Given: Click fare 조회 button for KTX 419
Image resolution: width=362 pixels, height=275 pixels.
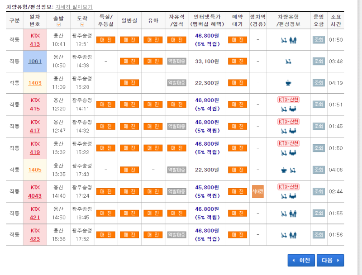Looking at the screenshot, I should [x=319, y=148].
